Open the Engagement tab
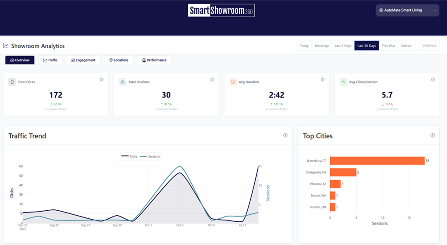 coord(83,60)
